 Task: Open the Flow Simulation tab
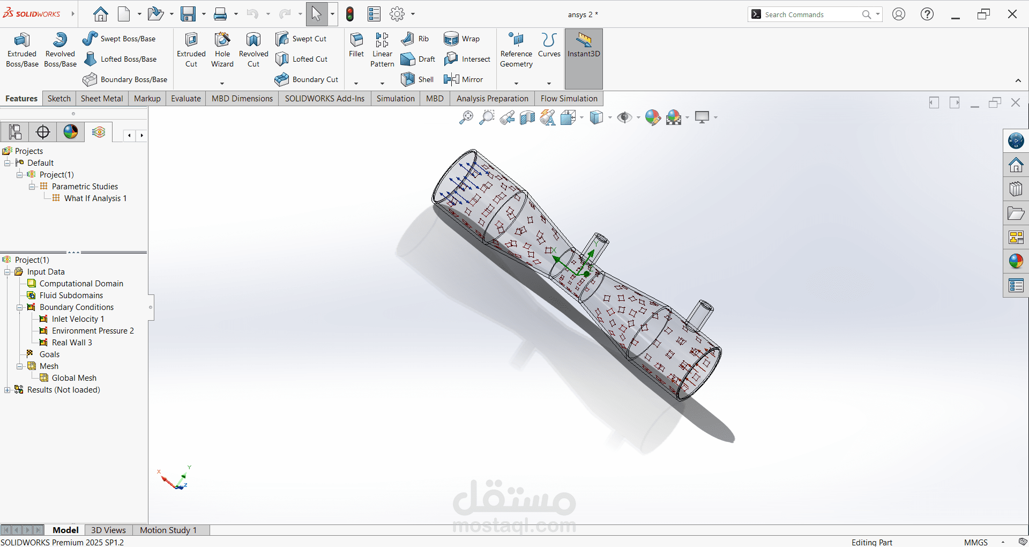[569, 99]
